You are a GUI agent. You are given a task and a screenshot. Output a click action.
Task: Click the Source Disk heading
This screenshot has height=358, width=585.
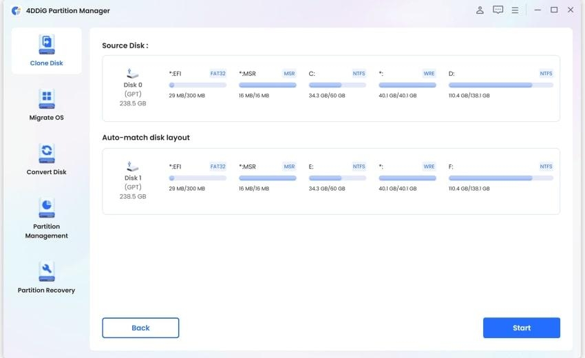[125, 45]
